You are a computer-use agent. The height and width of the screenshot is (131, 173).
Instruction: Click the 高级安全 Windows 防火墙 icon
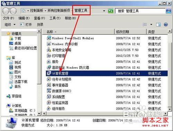(49, 68)
